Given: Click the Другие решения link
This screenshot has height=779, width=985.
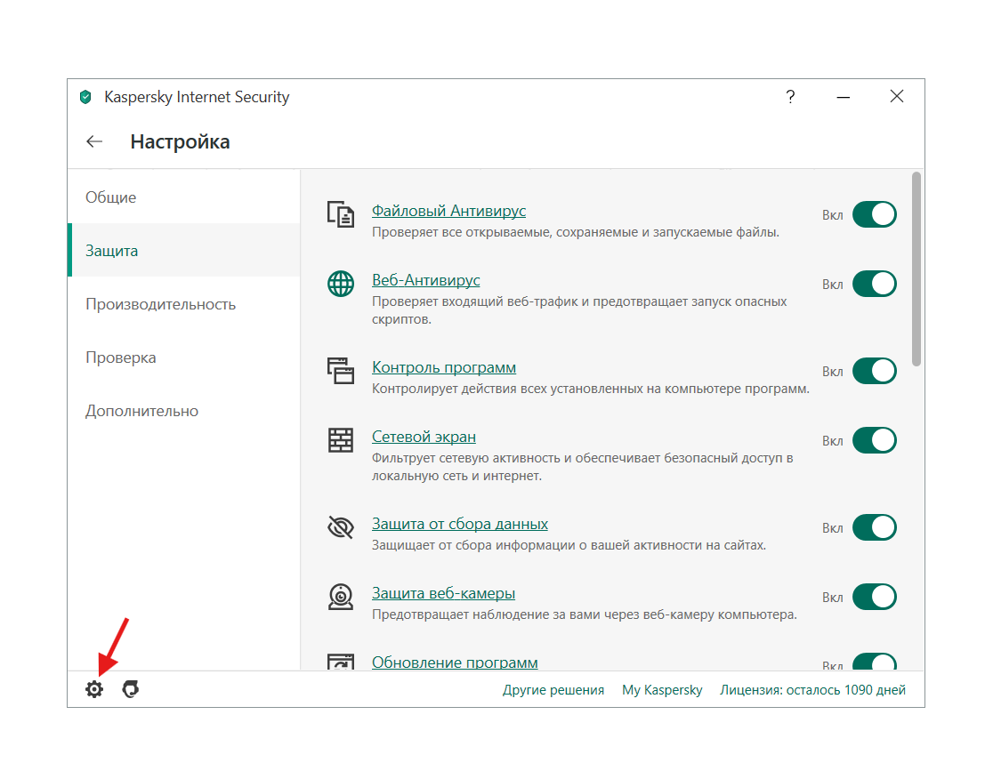Looking at the screenshot, I should tap(553, 690).
